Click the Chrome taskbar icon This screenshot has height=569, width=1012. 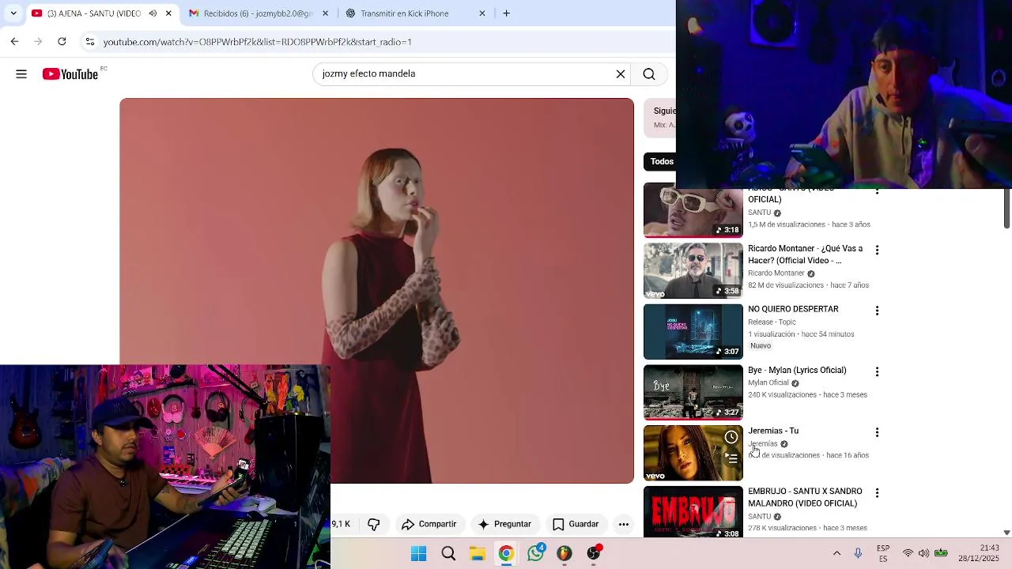coord(506,554)
